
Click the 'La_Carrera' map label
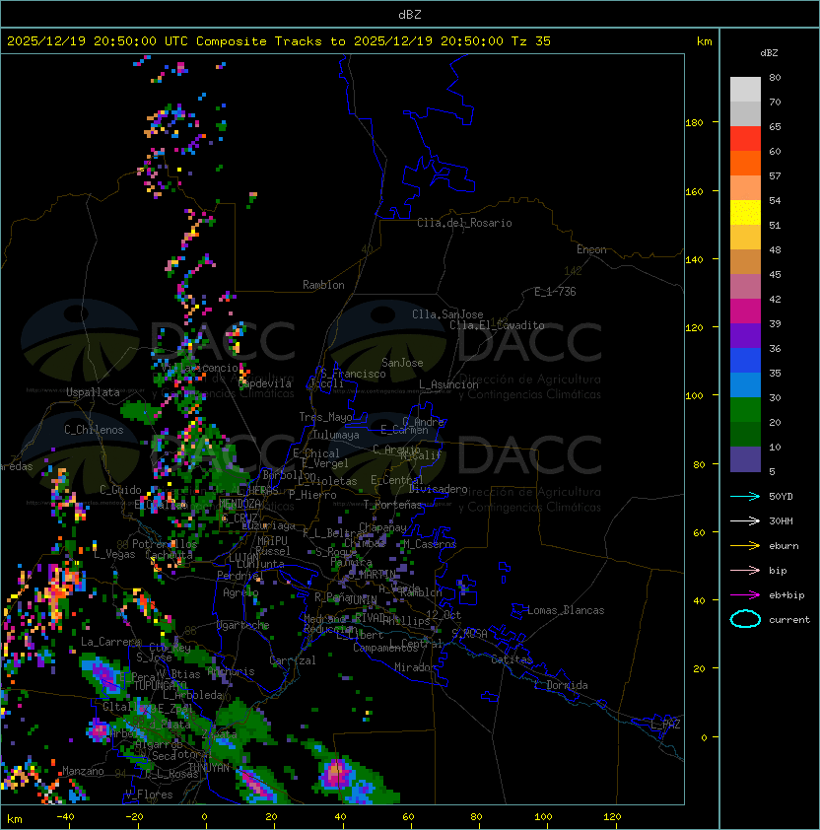[x=110, y=642]
